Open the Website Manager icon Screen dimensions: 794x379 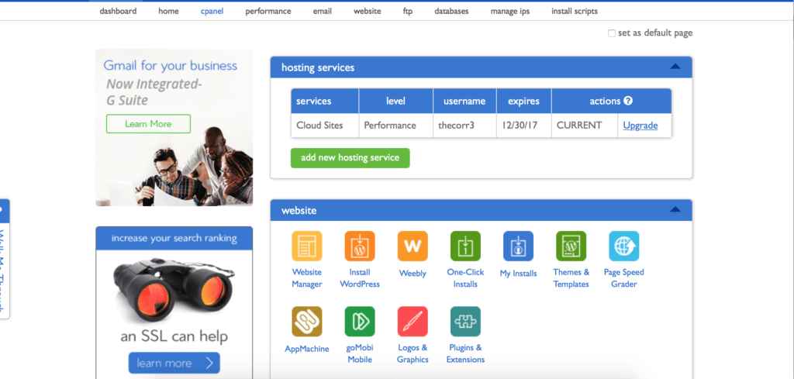307,246
